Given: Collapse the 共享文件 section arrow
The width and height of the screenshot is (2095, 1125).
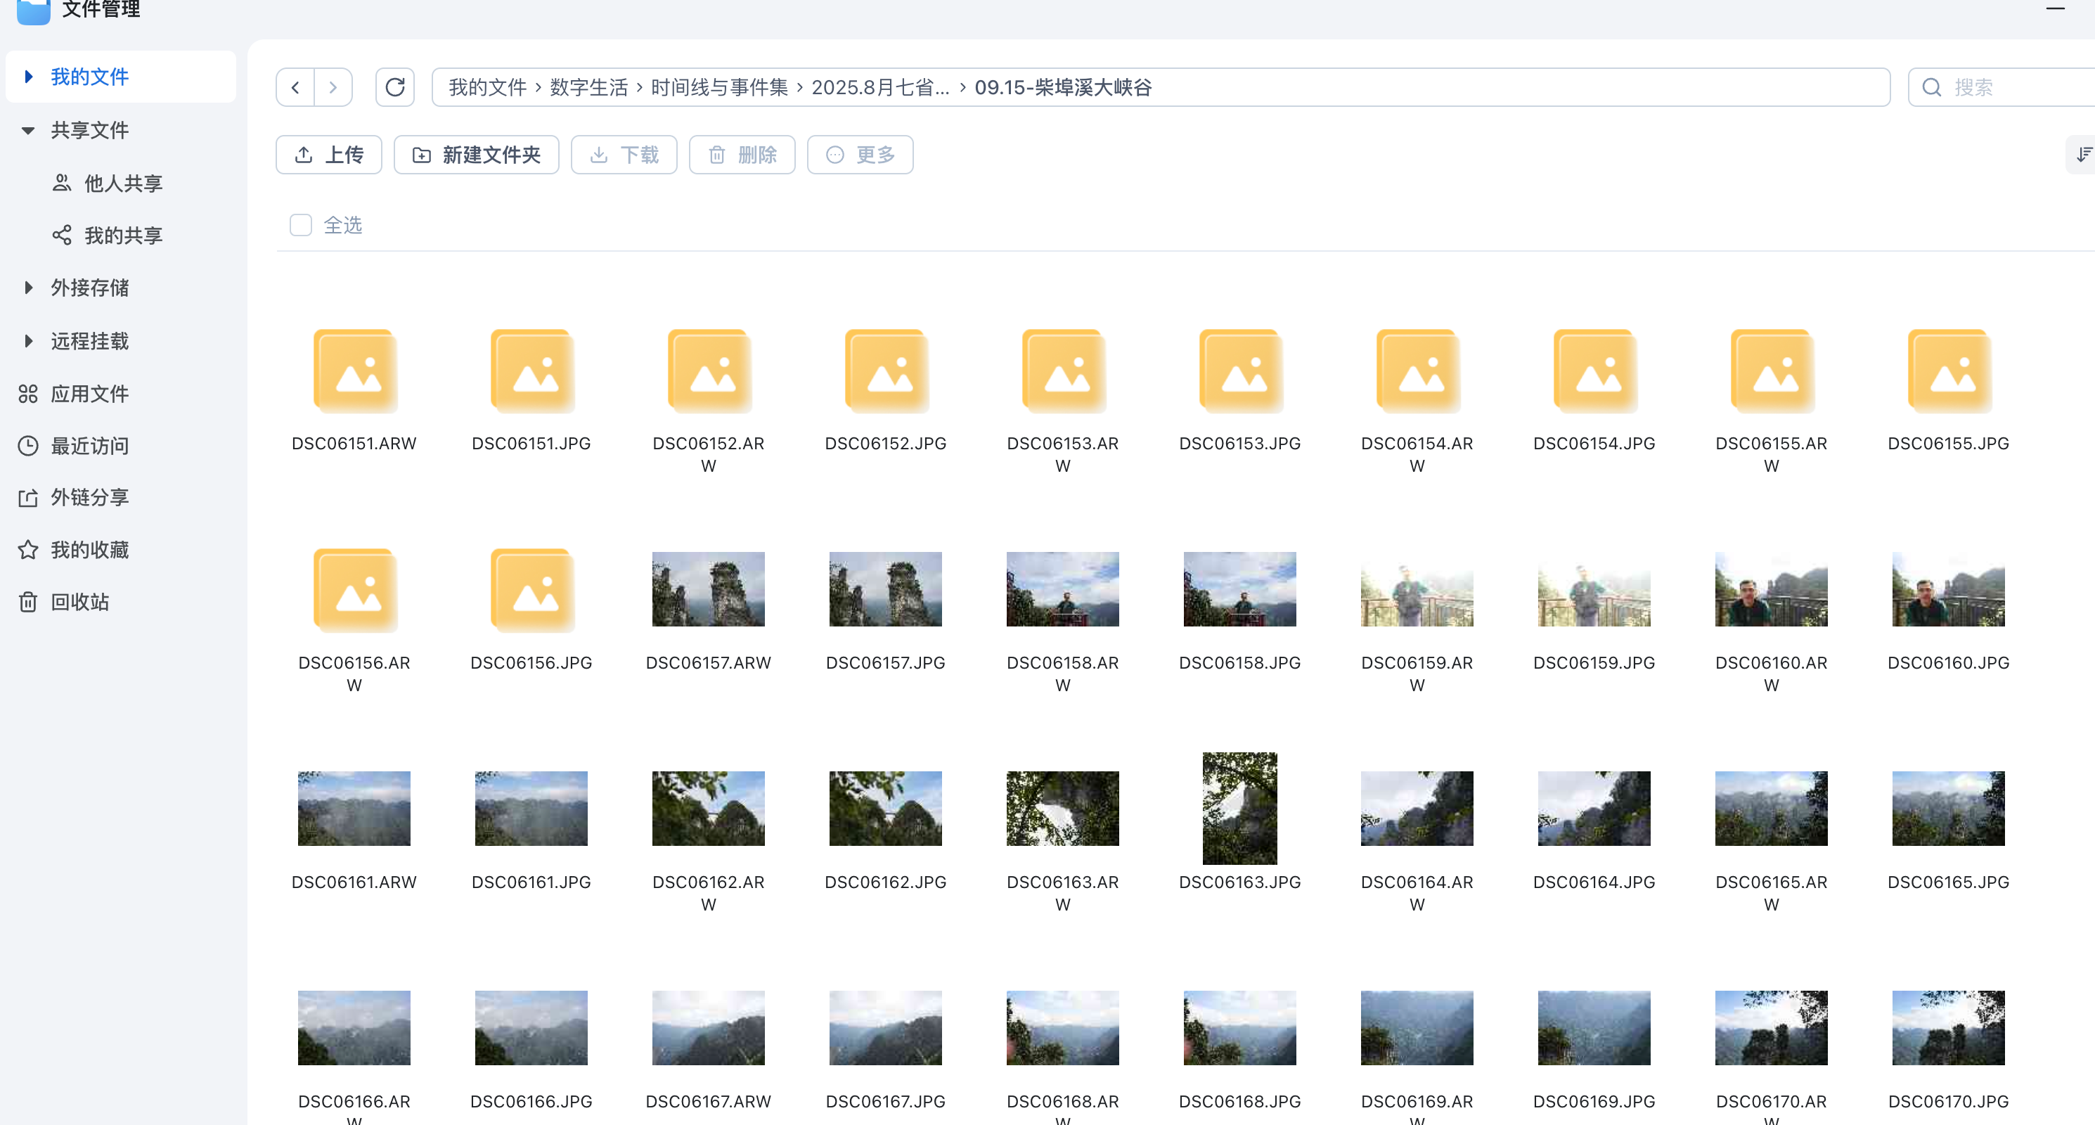Looking at the screenshot, I should [x=28, y=130].
